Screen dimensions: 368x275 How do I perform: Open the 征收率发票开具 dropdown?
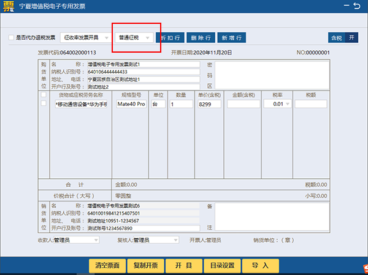point(85,37)
